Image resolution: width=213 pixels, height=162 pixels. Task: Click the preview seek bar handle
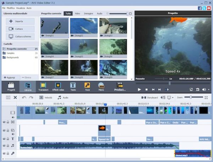[170, 83]
